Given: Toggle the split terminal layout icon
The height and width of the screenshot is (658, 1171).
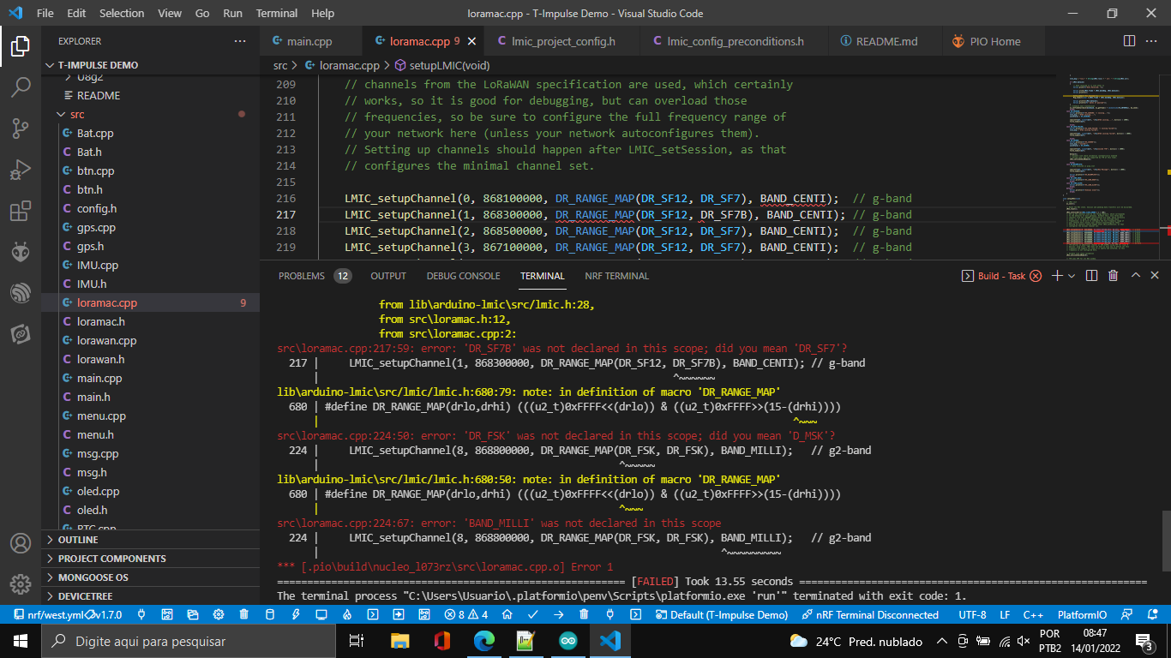Looking at the screenshot, I should [x=1091, y=275].
